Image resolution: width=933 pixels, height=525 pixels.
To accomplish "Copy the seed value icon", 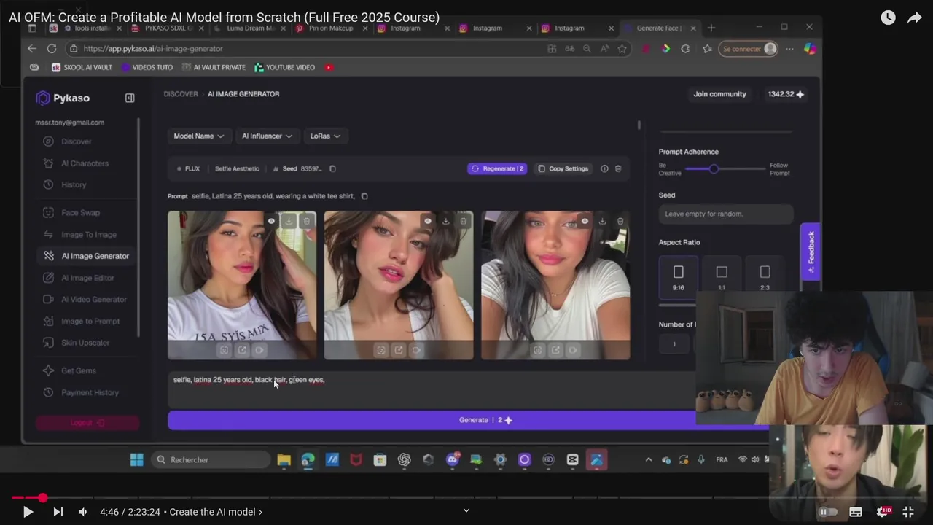I will click(x=332, y=168).
